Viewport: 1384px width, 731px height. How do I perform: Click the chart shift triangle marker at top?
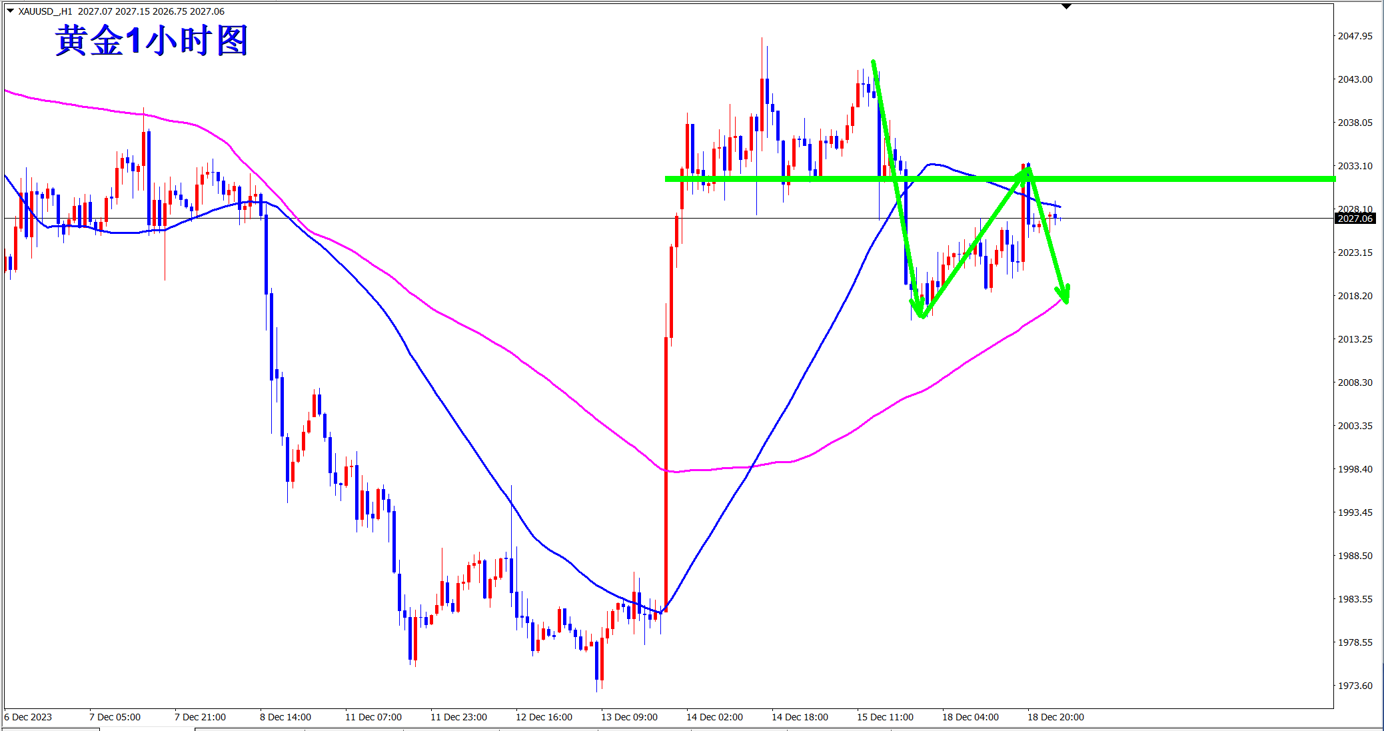[x=1066, y=6]
